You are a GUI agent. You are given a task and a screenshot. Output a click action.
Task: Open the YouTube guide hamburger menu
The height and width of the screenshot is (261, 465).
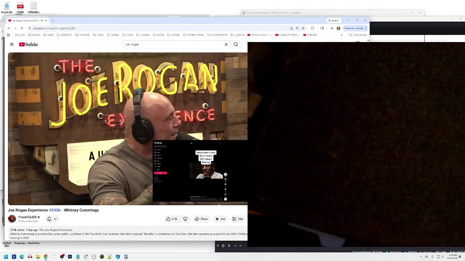[x=12, y=45]
